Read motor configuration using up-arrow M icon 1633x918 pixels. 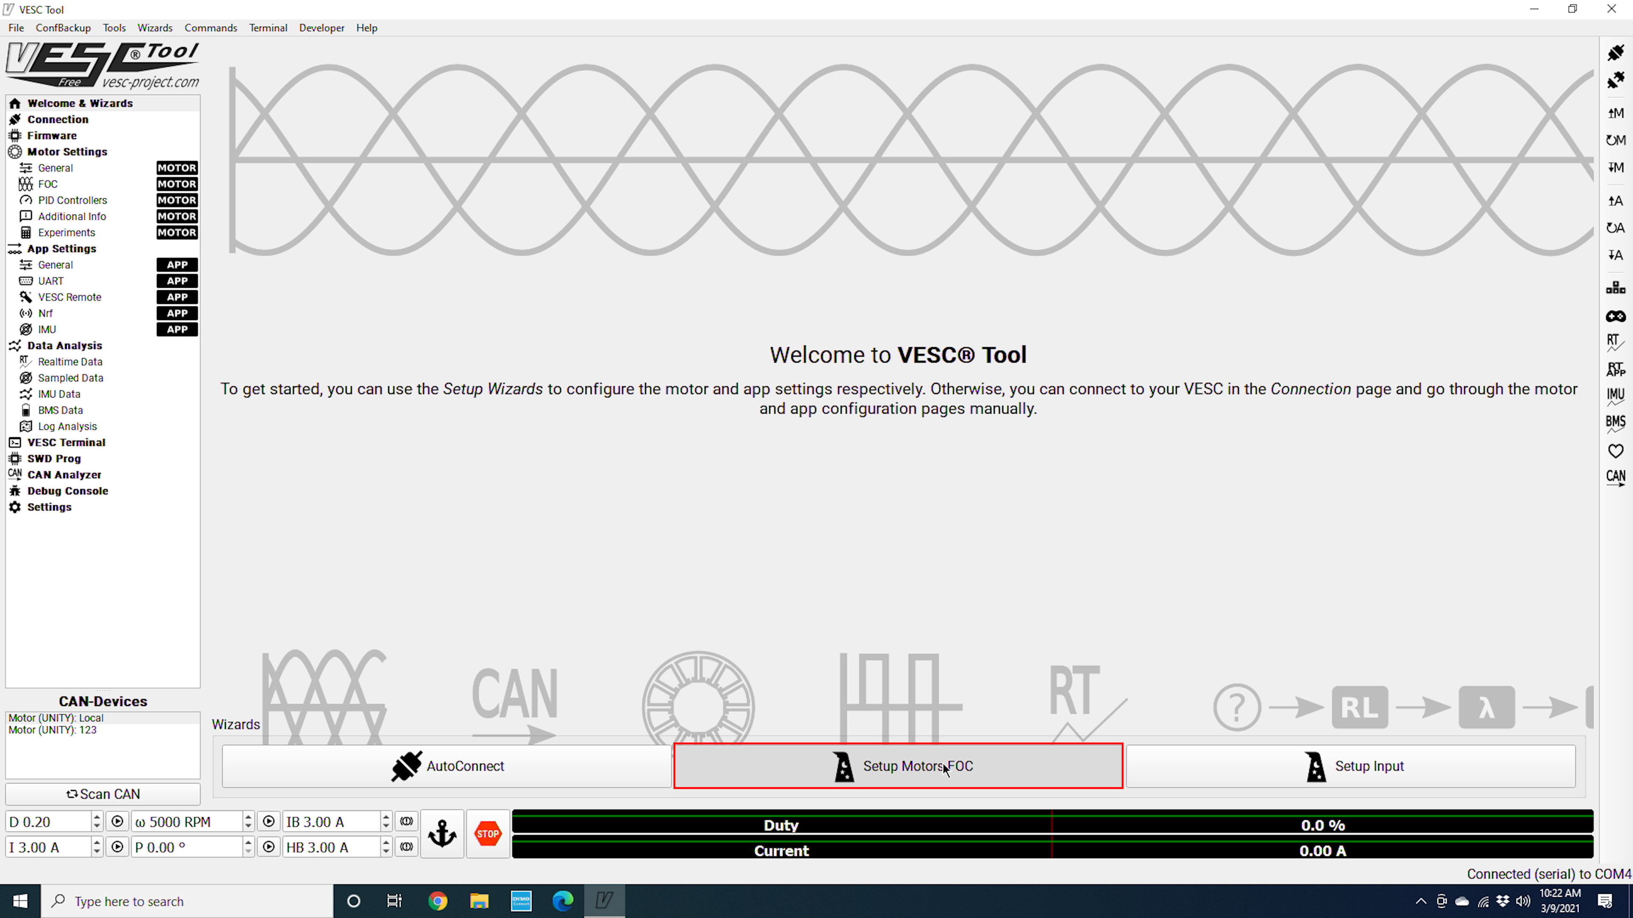coord(1615,113)
